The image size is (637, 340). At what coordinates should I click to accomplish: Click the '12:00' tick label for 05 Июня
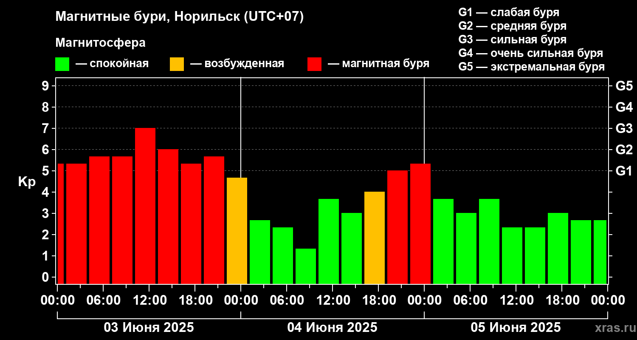point(516,300)
